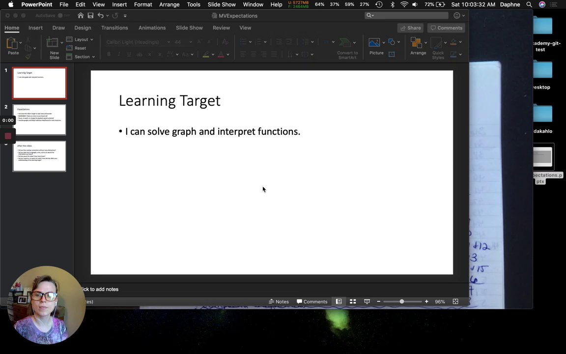Click the Shape Outline pen icon
The width and height of the screenshot is (566, 354).
pos(453,54)
